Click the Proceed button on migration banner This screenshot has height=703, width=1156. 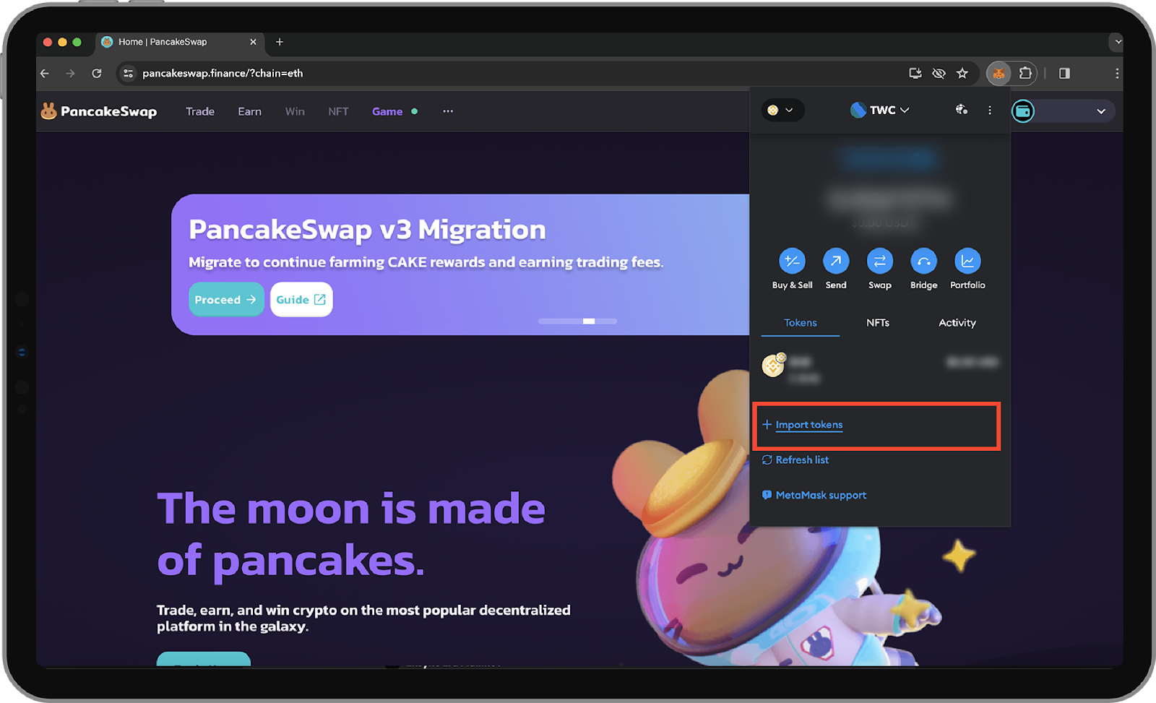point(226,299)
